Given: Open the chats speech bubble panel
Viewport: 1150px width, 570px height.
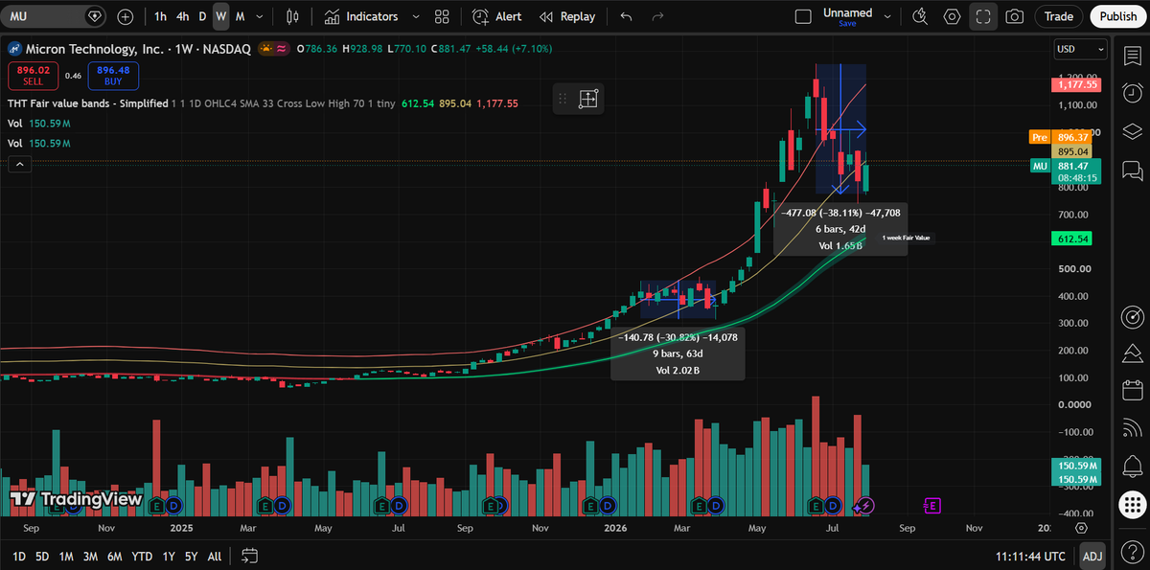Looking at the screenshot, I should pos(1132,170).
